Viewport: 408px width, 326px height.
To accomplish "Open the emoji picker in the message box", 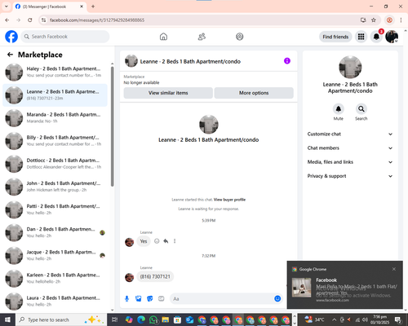I will click(277, 299).
